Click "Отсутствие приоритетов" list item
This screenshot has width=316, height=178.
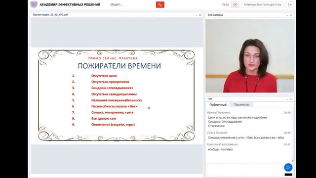pos(110,82)
